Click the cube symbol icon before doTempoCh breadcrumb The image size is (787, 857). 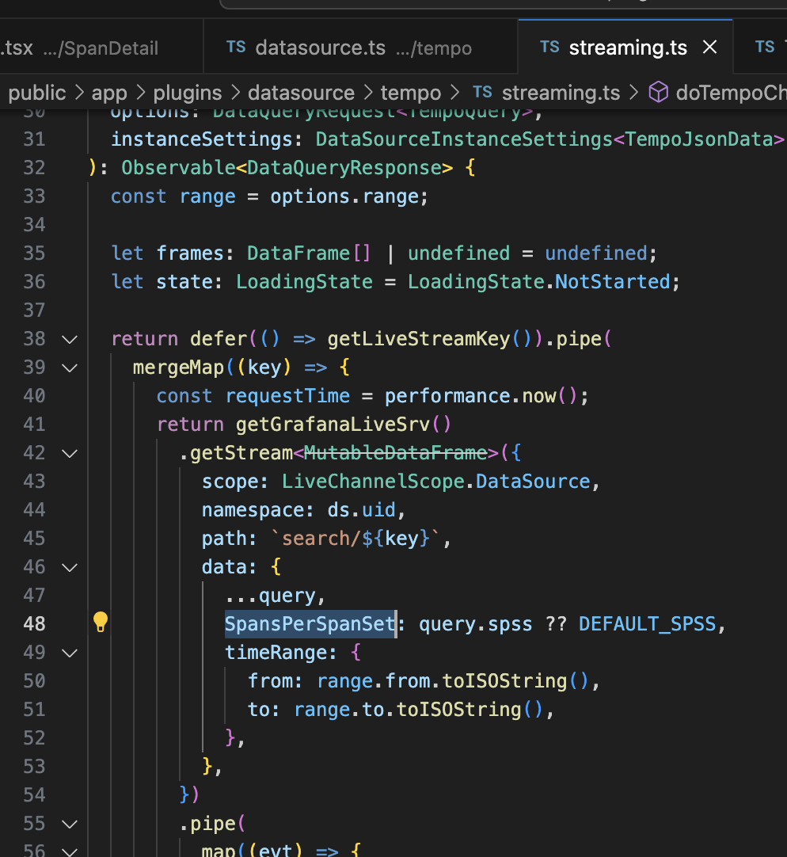coord(658,93)
